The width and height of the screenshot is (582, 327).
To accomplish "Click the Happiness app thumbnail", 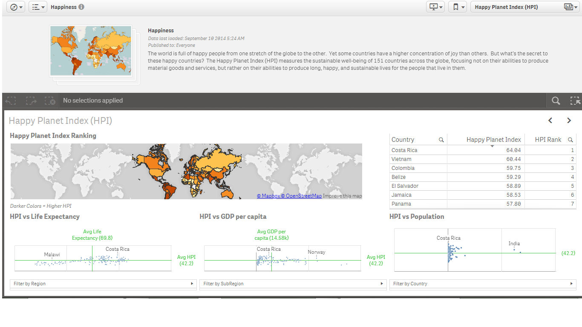I will coord(91,51).
